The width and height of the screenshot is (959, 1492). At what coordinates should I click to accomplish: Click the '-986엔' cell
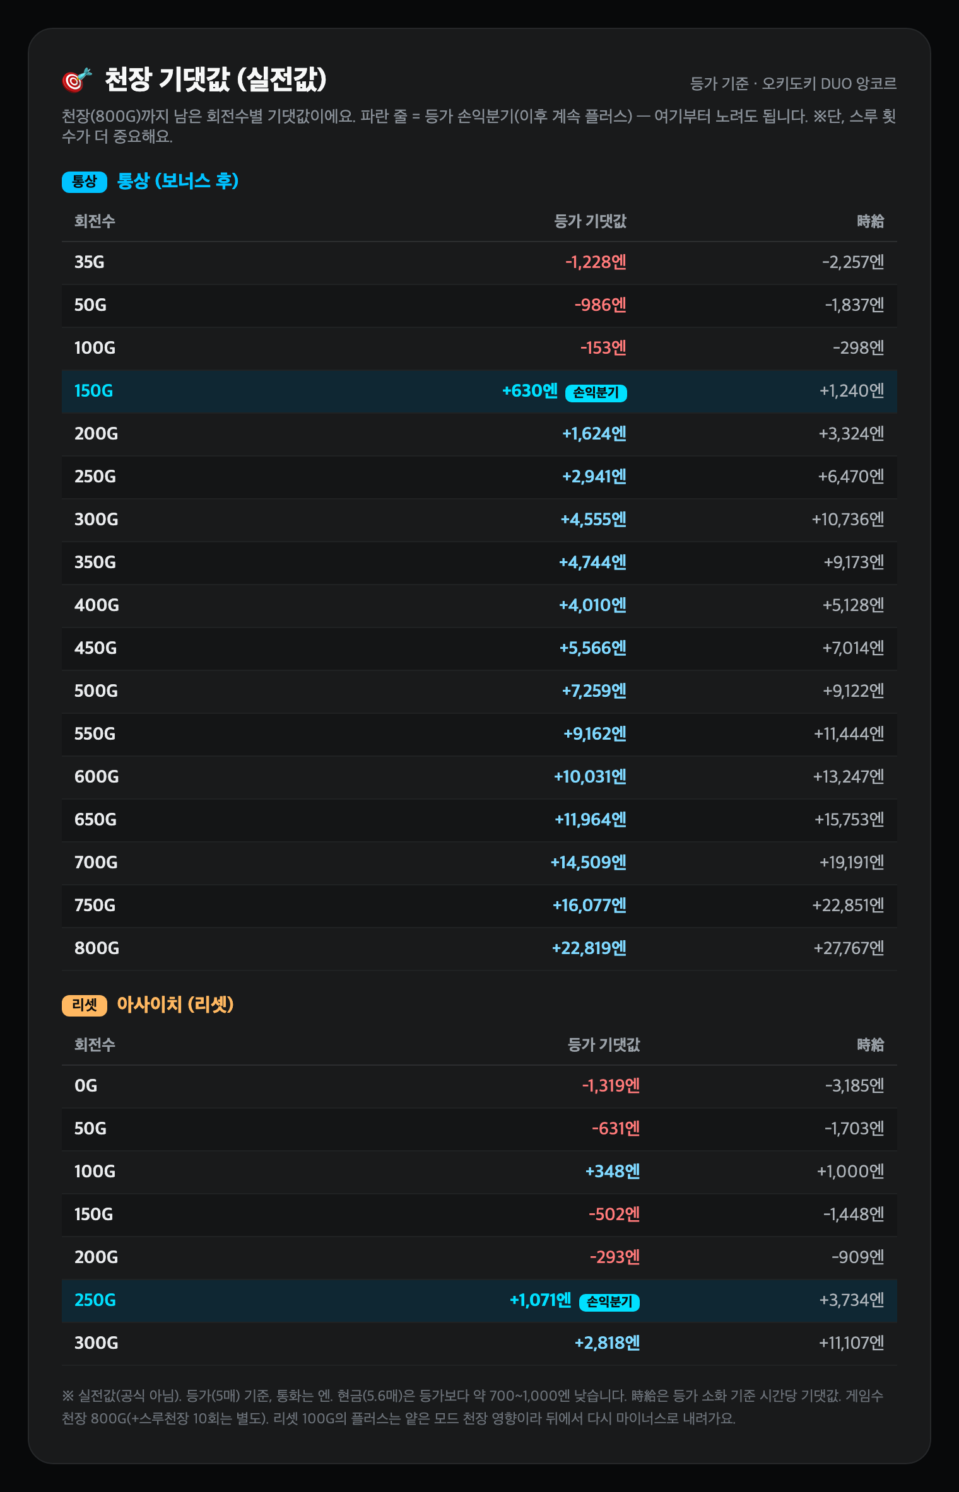pos(601,305)
